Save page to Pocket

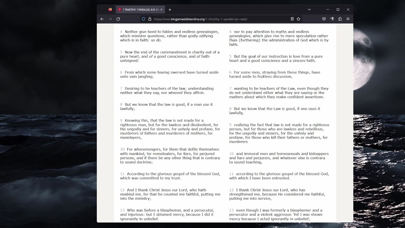324,19
